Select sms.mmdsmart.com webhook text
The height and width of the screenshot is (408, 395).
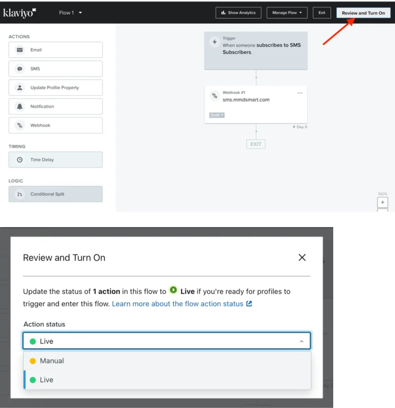pyautogui.click(x=246, y=100)
